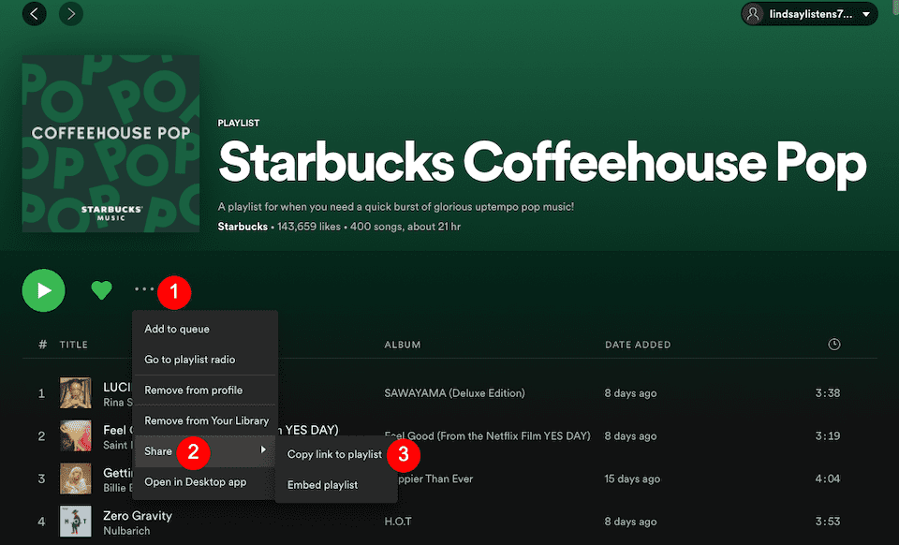
Task: Open the Share menu entry
Action: coord(158,451)
